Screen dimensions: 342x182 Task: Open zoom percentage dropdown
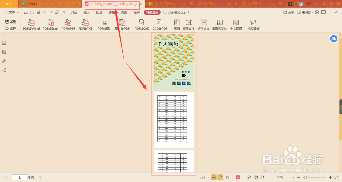pyautogui.click(x=293, y=178)
